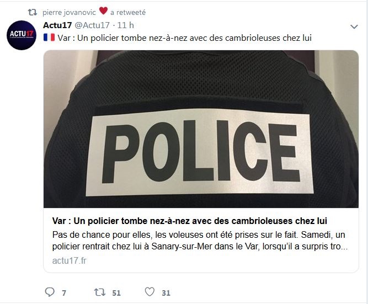Open pierre jovanovic's profile
368x304 pixels.
pos(69,12)
